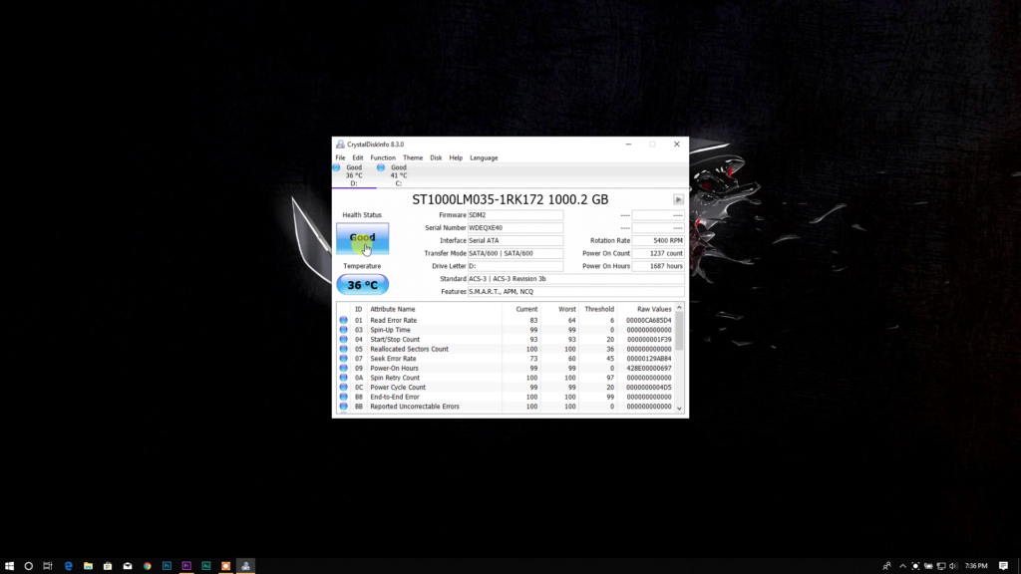Click the scrollbar up arrow in attribute list
The height and width of the screenshot is (574, 1021).
pyautogui.click(x=679, y=308)
